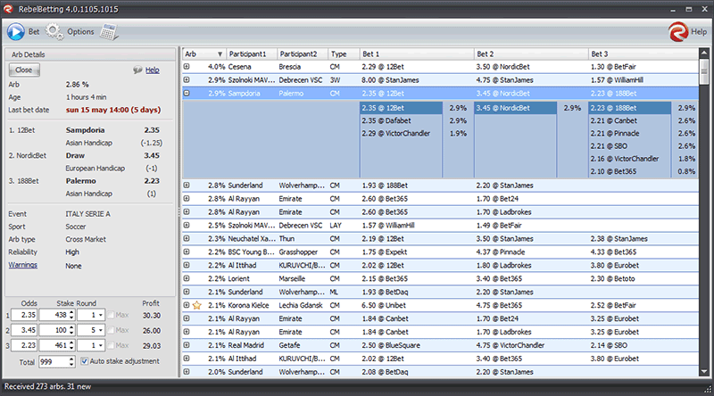Click the odds field showing 3.45
The image size is (714, 396).
pyautogui.click(x=24, y=330)
